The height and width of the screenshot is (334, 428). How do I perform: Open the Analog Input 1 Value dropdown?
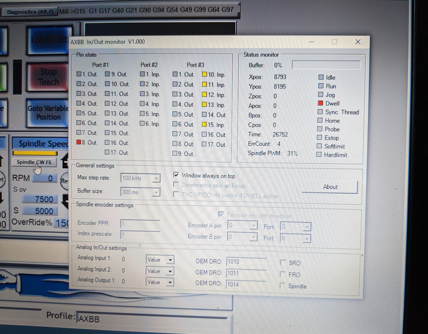click(x=170, y=260)
